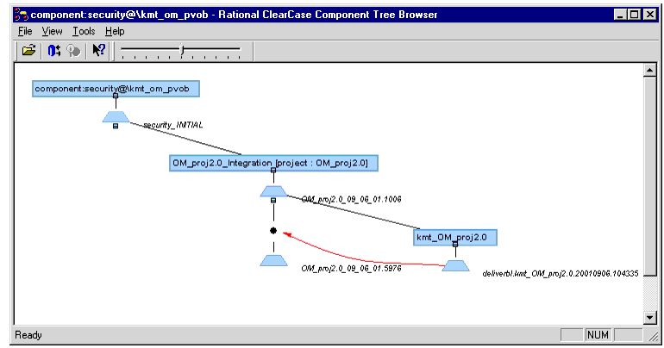Click the NUM status bar indicator
This screenshot has height=348, width=664.
(598, 335)
